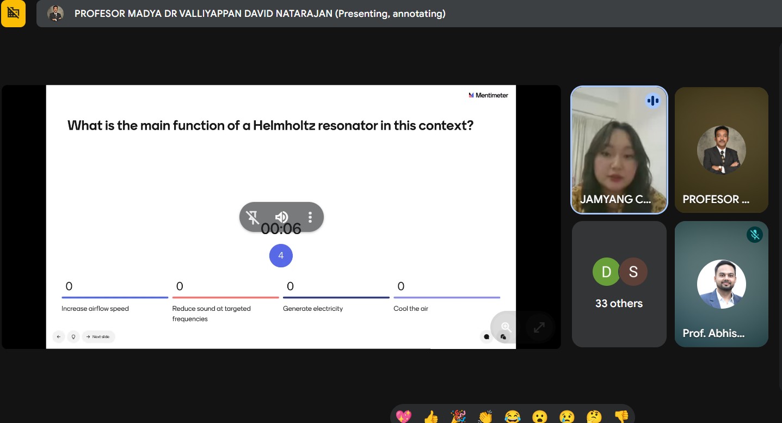The width and height of the screenshot is (782, 423).
Task: Open the three-dot options on the presentation
Action: (x=310, y=218)
